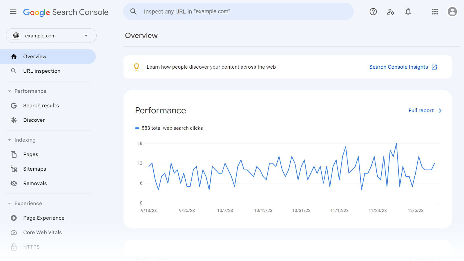Open the Removals report
This screenshot has height=261, width=464.
pyautogui.click(x=35, y=183)
